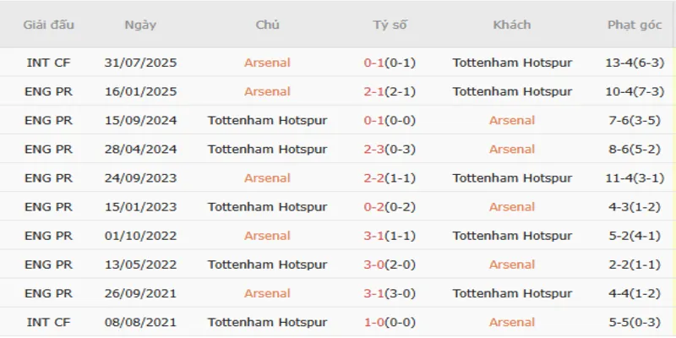This screenshot has width=676, height=338.
Task: Click the 1-0(0-0) score link
Action: [390, 321]
